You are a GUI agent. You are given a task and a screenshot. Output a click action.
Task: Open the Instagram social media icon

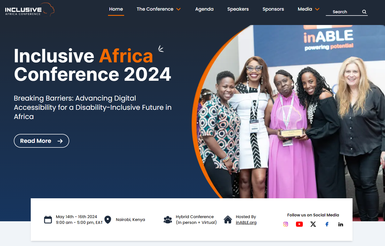(286, 224)
